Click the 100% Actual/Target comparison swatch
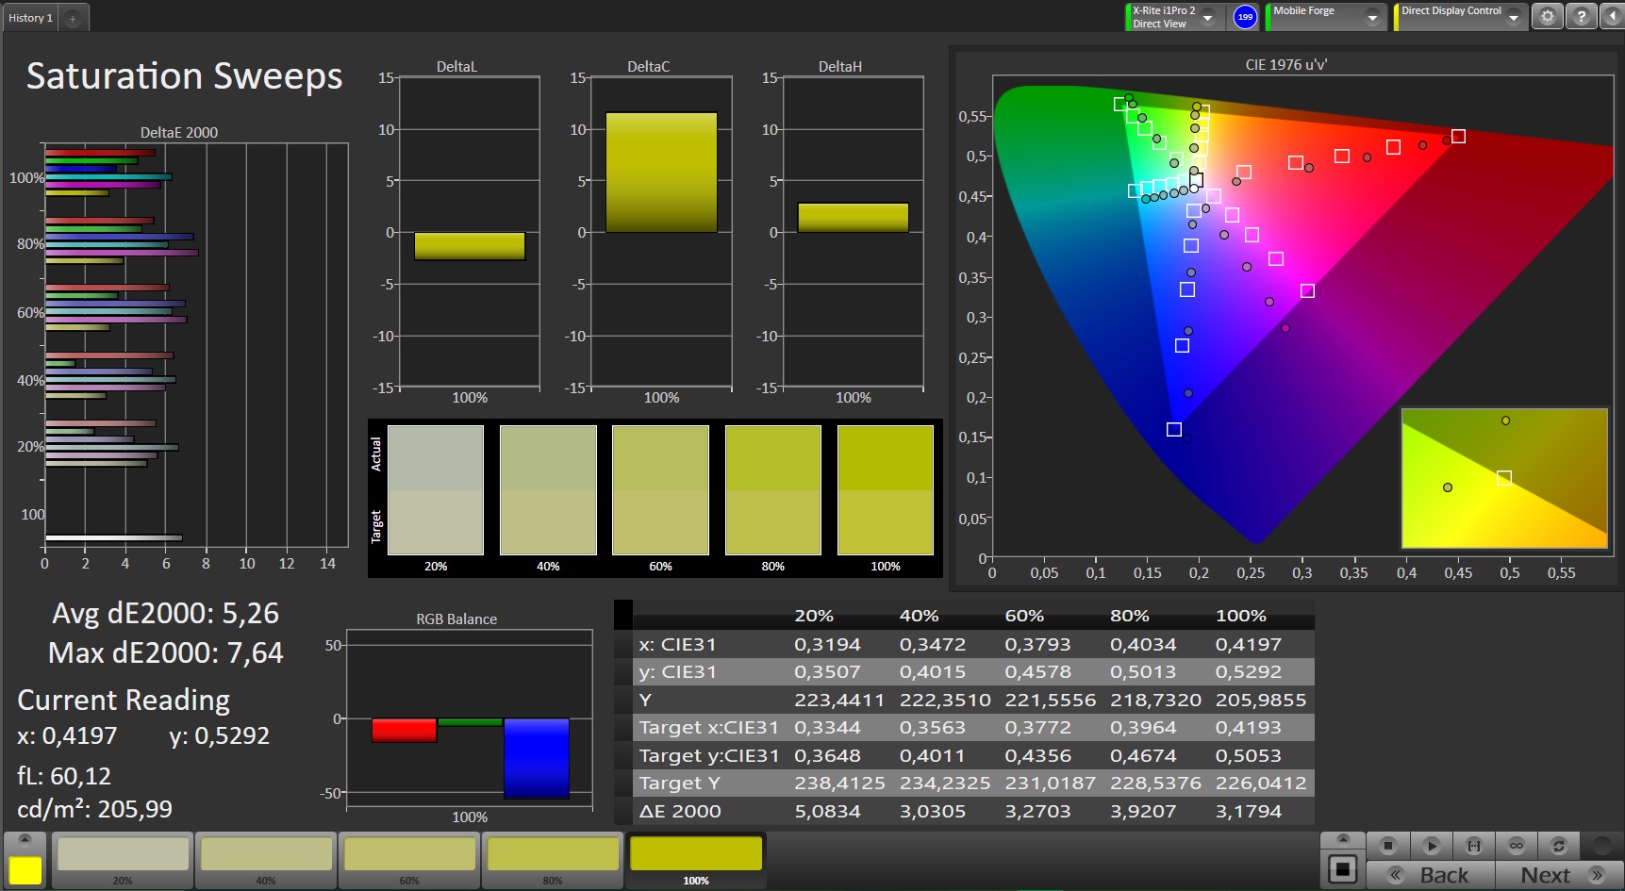The image size is (1625, 891). [886, 490]
